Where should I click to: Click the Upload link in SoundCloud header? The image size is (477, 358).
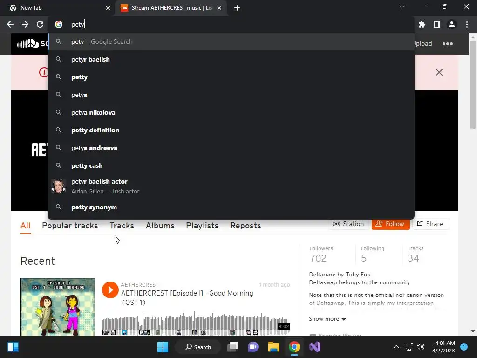(x=423, y=43)
